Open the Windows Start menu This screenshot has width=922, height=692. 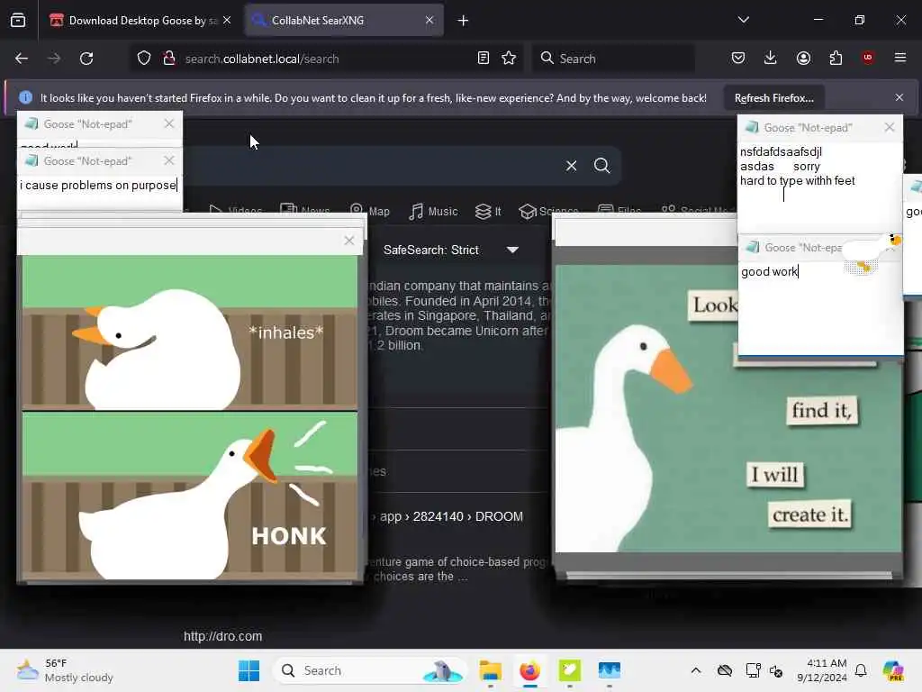click(x=249, y=670)
